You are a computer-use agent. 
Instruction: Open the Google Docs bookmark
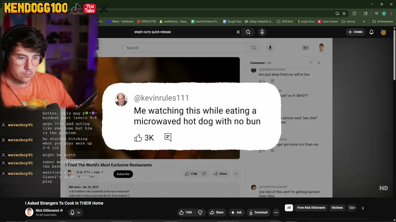click(x=232, y=22)
